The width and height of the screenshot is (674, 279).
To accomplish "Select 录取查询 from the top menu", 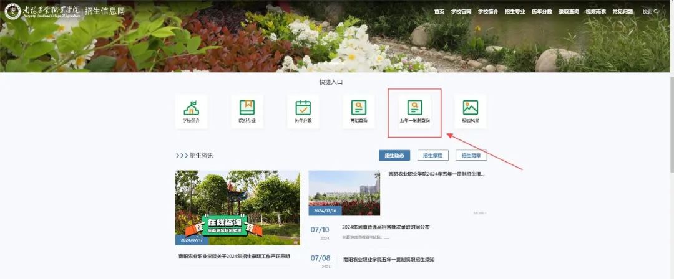I will [x=569, y=12].
